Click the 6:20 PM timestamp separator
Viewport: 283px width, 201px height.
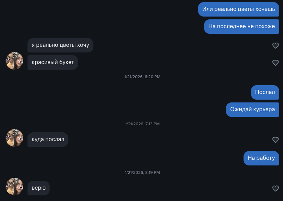tap(142, 77)
